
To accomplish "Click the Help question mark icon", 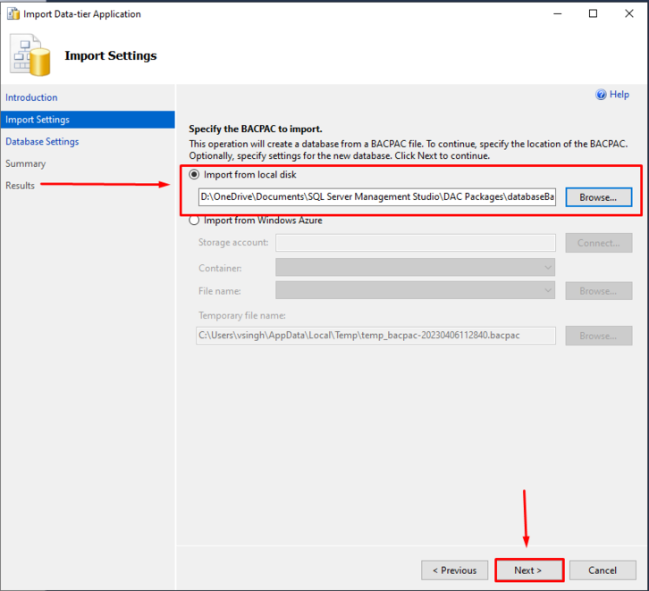I will click(x=601, y=95).
